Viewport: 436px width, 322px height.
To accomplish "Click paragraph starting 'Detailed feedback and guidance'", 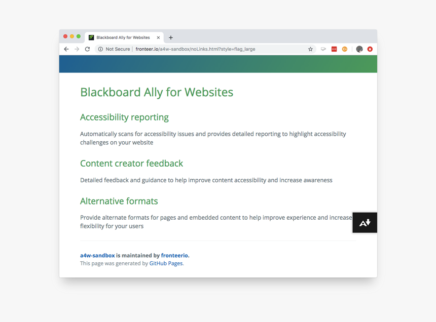I will 206,180.
